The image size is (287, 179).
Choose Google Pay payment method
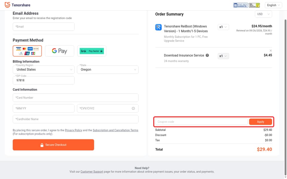[59, 51]
